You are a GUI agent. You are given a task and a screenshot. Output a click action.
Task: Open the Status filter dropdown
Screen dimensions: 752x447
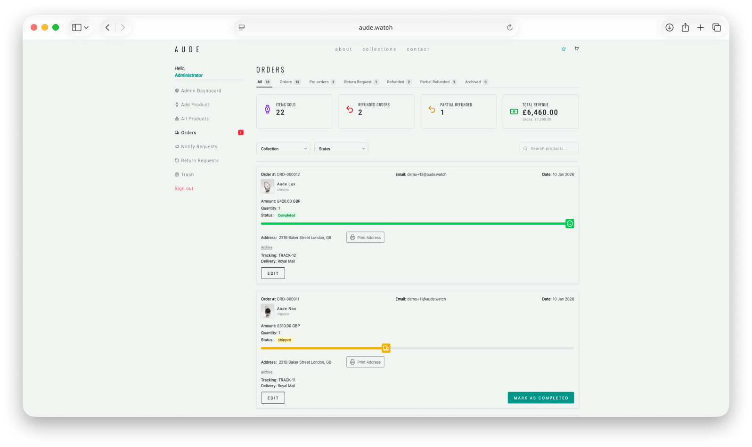341,149
